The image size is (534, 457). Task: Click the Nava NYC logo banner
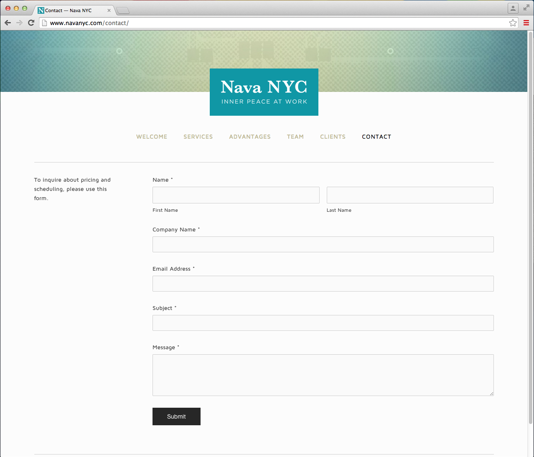[x=264, y=92]
